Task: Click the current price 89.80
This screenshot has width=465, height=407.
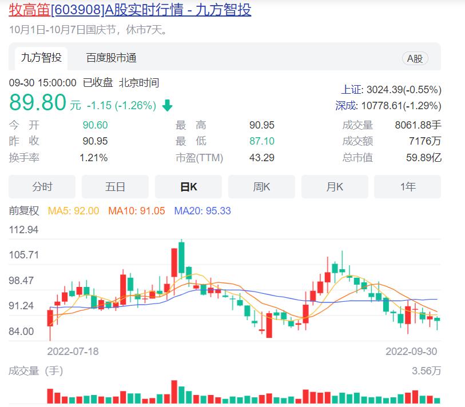Action: 38,102
